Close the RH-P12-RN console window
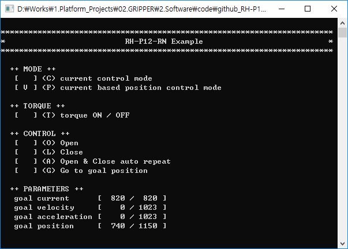Image resolution: width=348 pixels, height=249 pixels. [x=334, y=9]
